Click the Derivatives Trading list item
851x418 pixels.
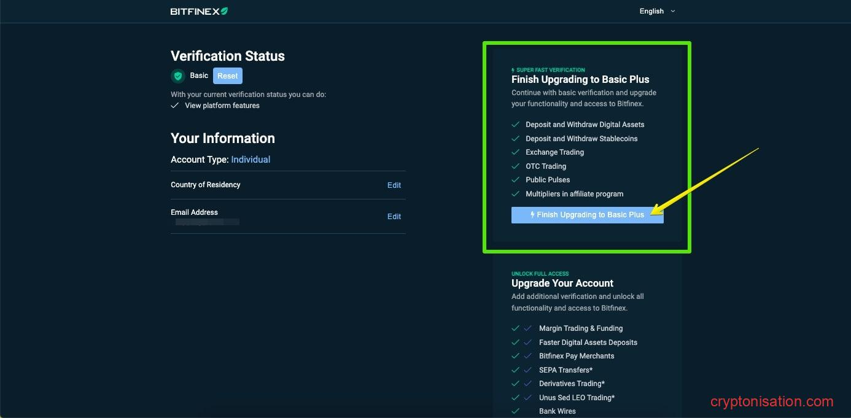tap(572, 384)
